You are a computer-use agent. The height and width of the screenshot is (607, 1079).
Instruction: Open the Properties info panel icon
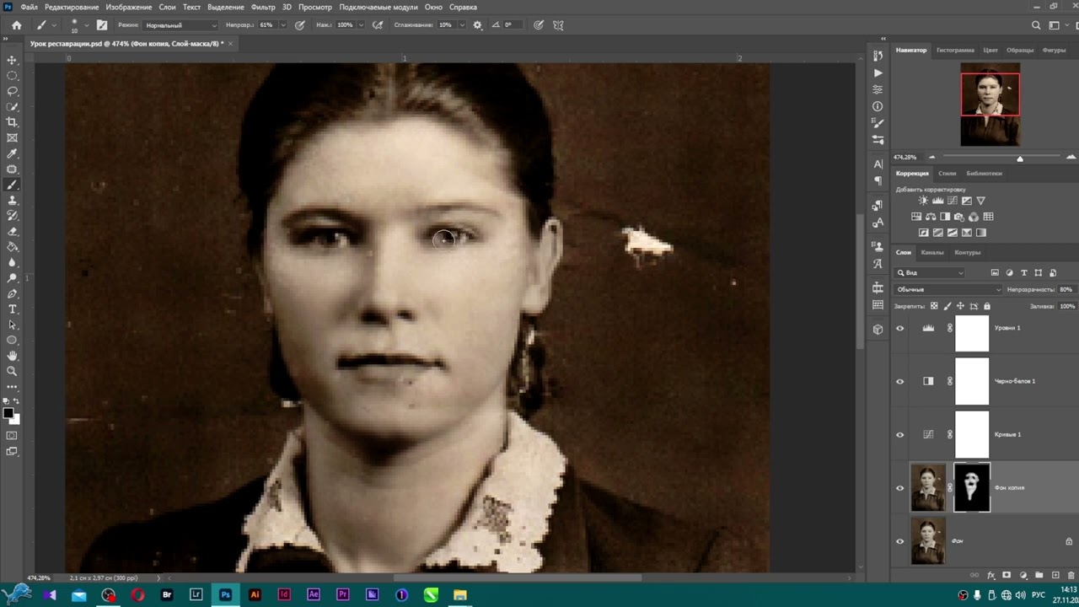tap(878, 106)
